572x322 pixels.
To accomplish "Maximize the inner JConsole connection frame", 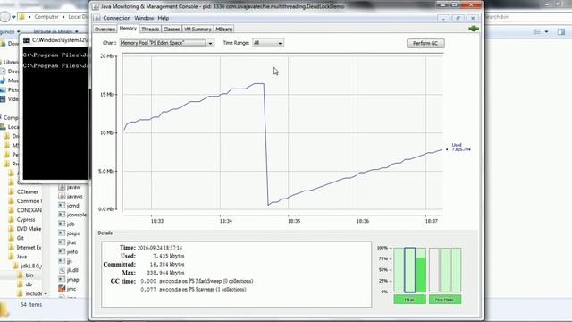I will (x=458, y=18).
